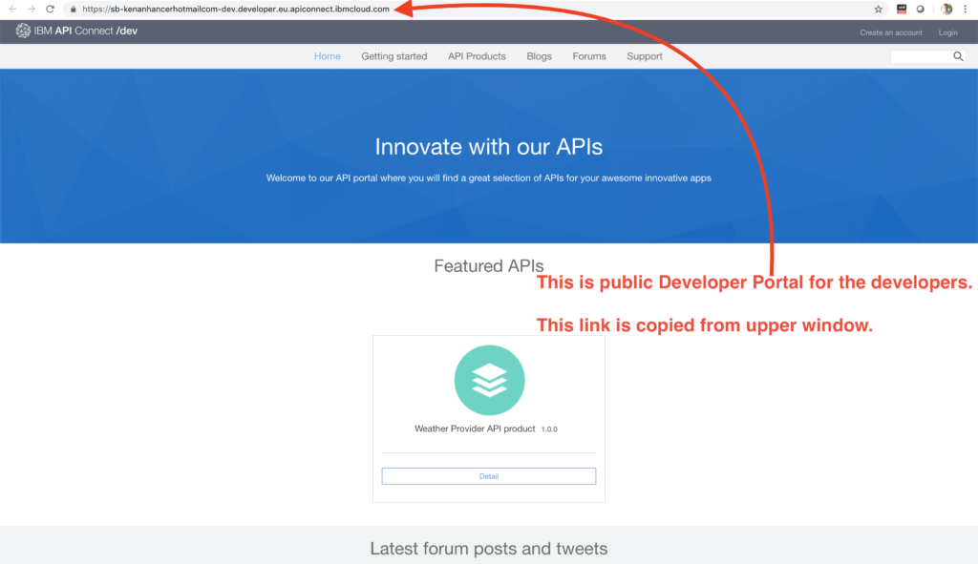Viewport: 978px width, 564px height.
Task: Click the Detail button on product card
Action: [489, 476]
